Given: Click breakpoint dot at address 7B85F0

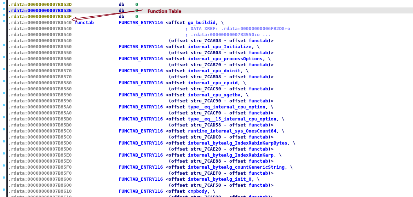Looking at the screenshot, I should (x=4, y=166).
